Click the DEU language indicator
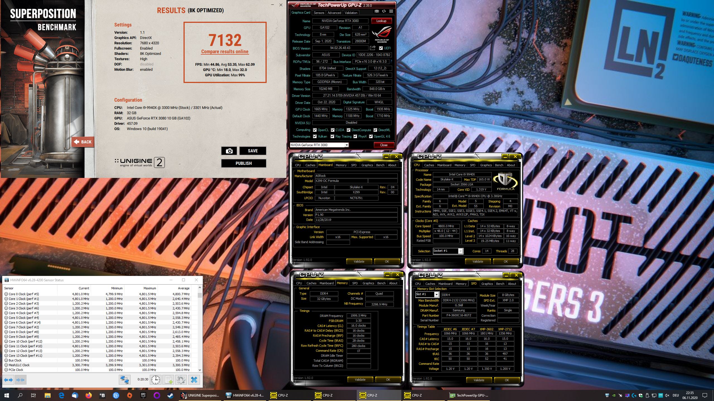Image resolution: width=714 pixels, height=401 pixels. pyautogui.click(x=676, y=395)
